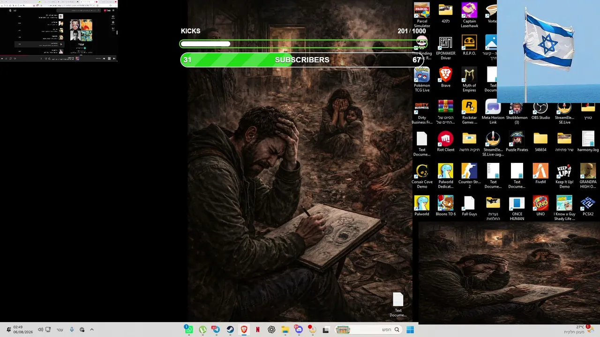Select the Puzzle Pirates desktop icon
600x337 pixels.
517,141
